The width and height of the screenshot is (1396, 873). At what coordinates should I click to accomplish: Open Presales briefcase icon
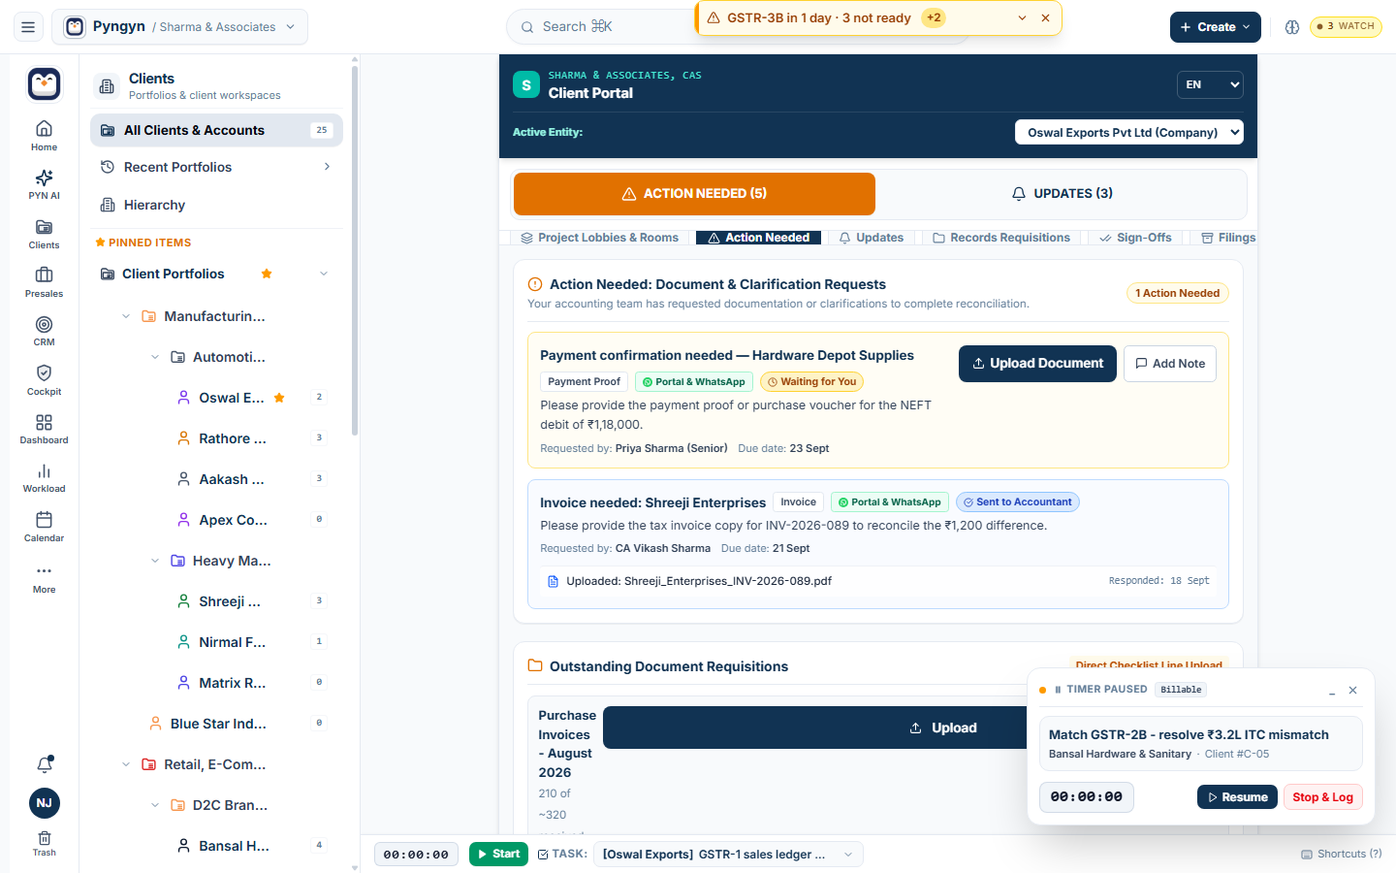(x=44, y=282)
